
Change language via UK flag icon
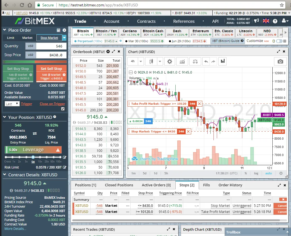pyautogui.click(x=266, y=21)
